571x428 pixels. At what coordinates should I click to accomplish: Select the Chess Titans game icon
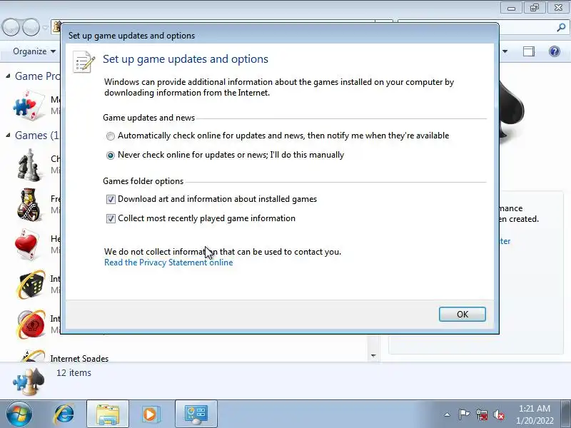29,165
